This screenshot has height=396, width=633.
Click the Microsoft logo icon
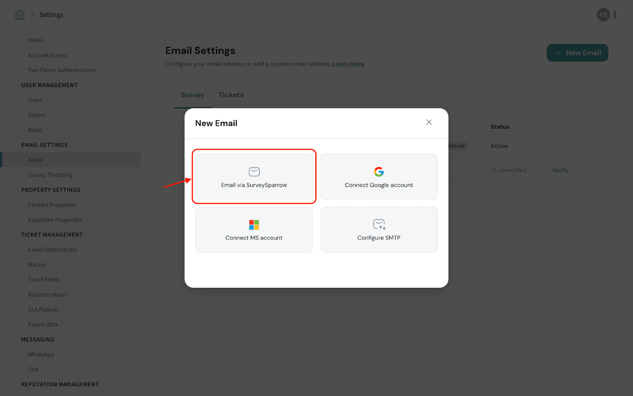coord(254,225)
